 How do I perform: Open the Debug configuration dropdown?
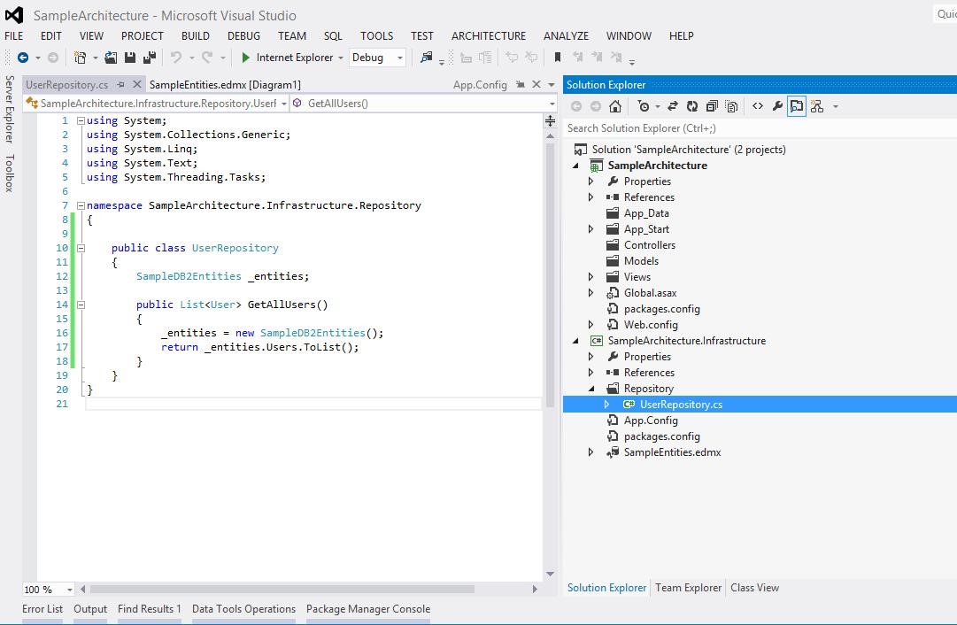pyautogui.click(x=377, y=58)
